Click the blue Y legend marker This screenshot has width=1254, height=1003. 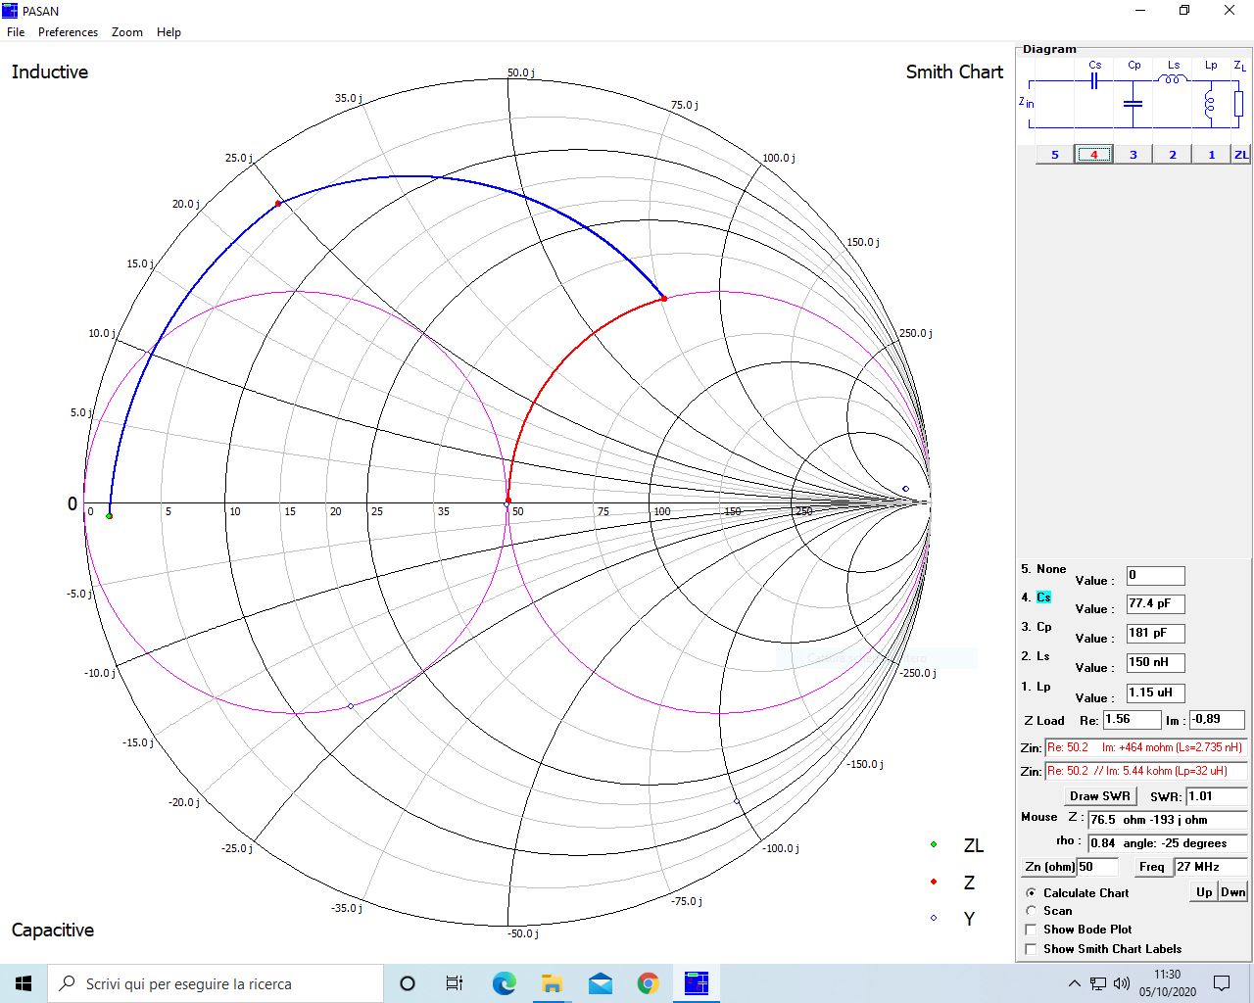click(934, 918)
